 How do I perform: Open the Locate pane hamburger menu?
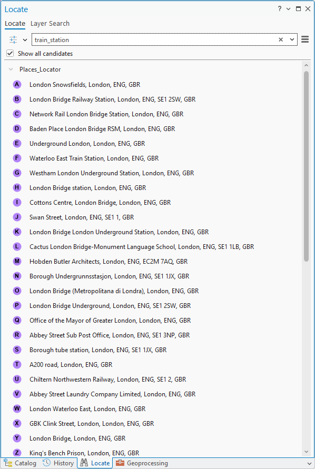(305, 39)
